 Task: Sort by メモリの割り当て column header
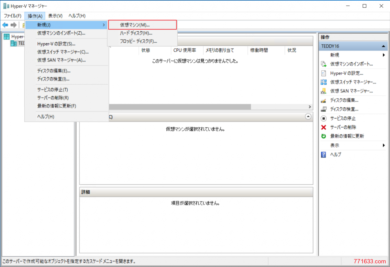[225, 50]
